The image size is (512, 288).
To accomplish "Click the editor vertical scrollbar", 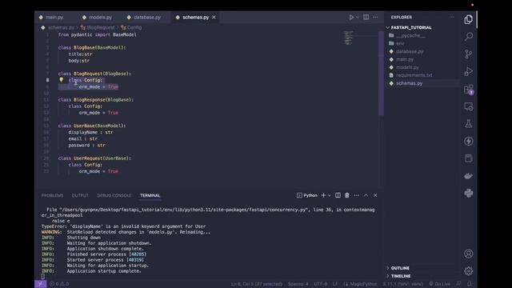I will pos(381,74).
